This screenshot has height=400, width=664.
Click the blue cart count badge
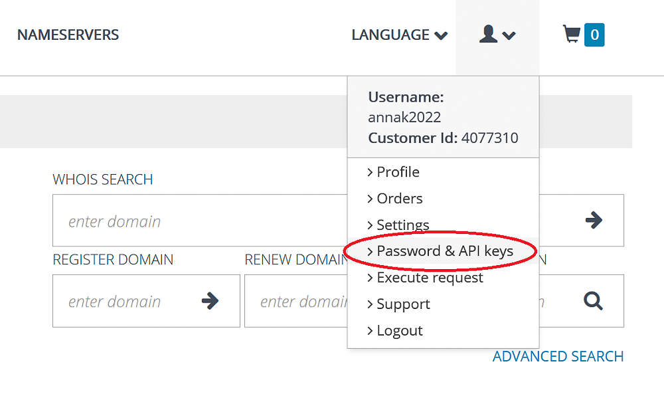pyautogui.click(x=594, y=35)
